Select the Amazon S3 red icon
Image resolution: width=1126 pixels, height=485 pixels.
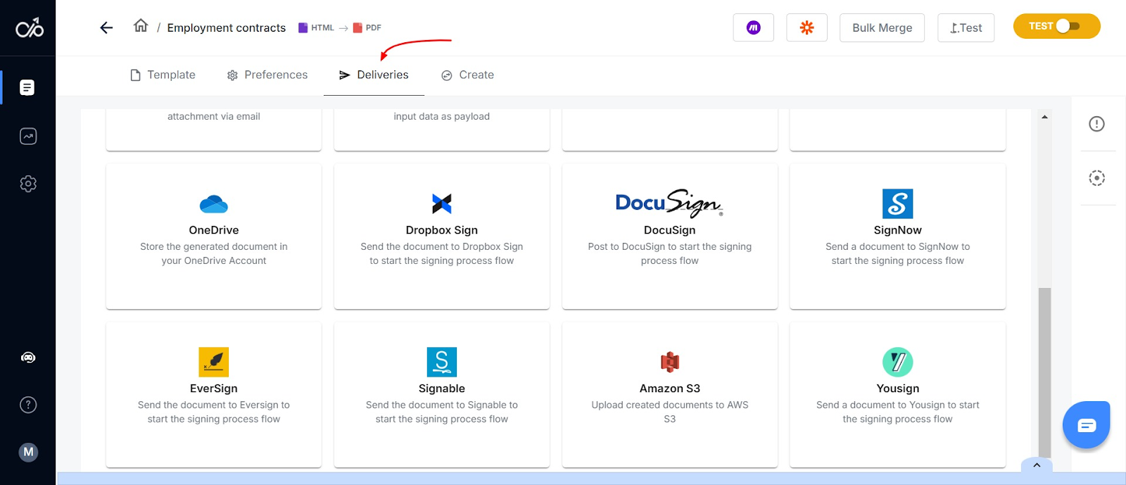point(670,362)
